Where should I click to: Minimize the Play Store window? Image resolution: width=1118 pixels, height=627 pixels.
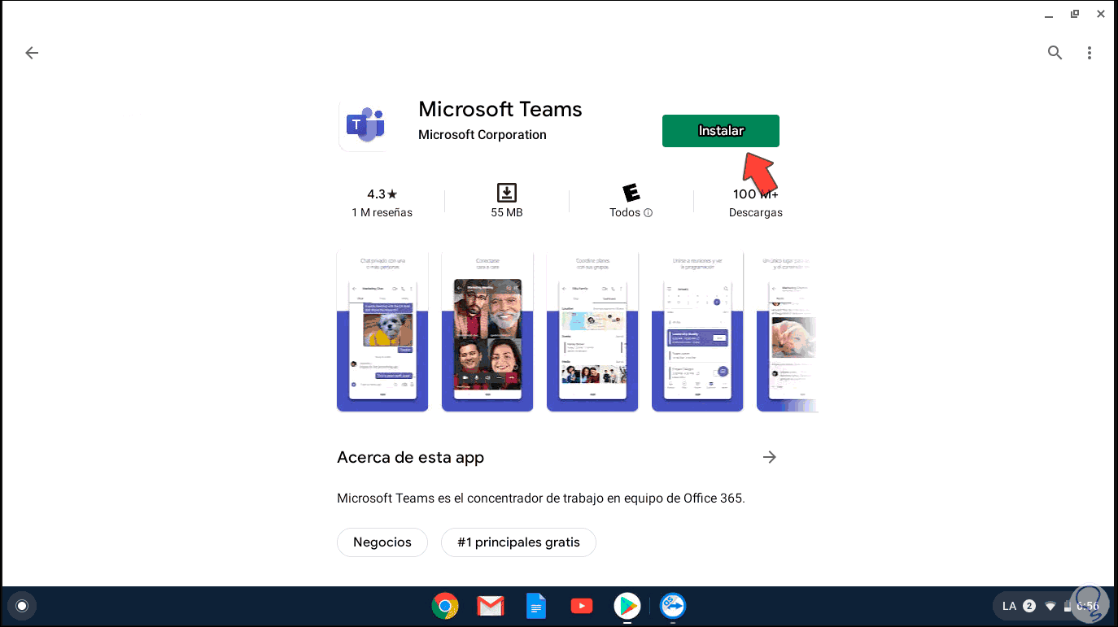[x=1049, y=15]
